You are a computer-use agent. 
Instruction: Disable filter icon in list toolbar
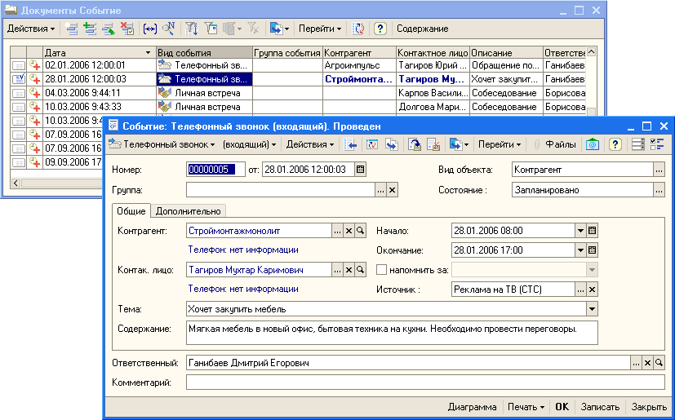(254, 29)
